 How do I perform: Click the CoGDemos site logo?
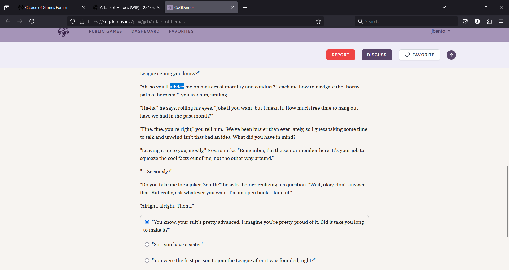[63, 32]
